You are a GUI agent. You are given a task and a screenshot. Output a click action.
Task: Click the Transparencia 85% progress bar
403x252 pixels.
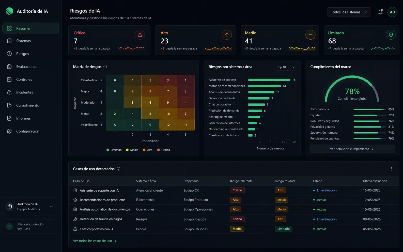(369, 109)
